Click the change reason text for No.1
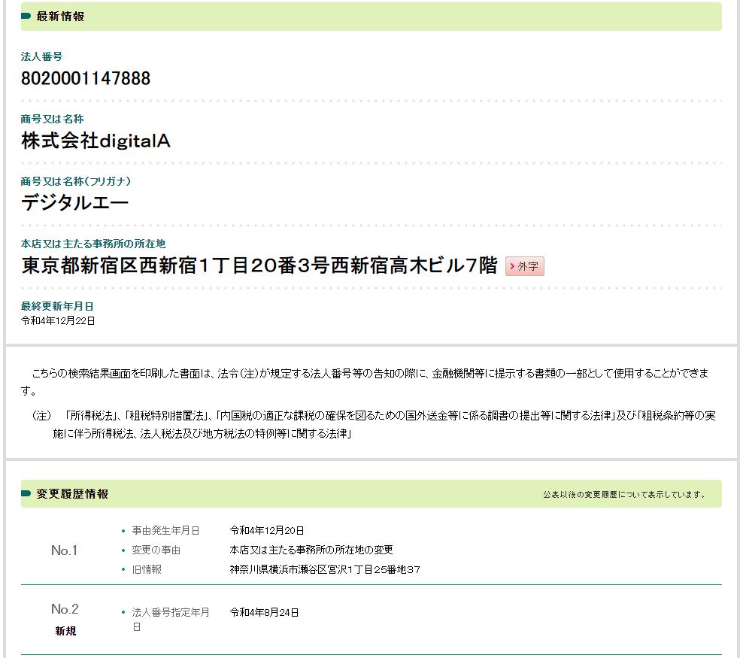The width and height of the screenshot is (743, 658). 311,550
